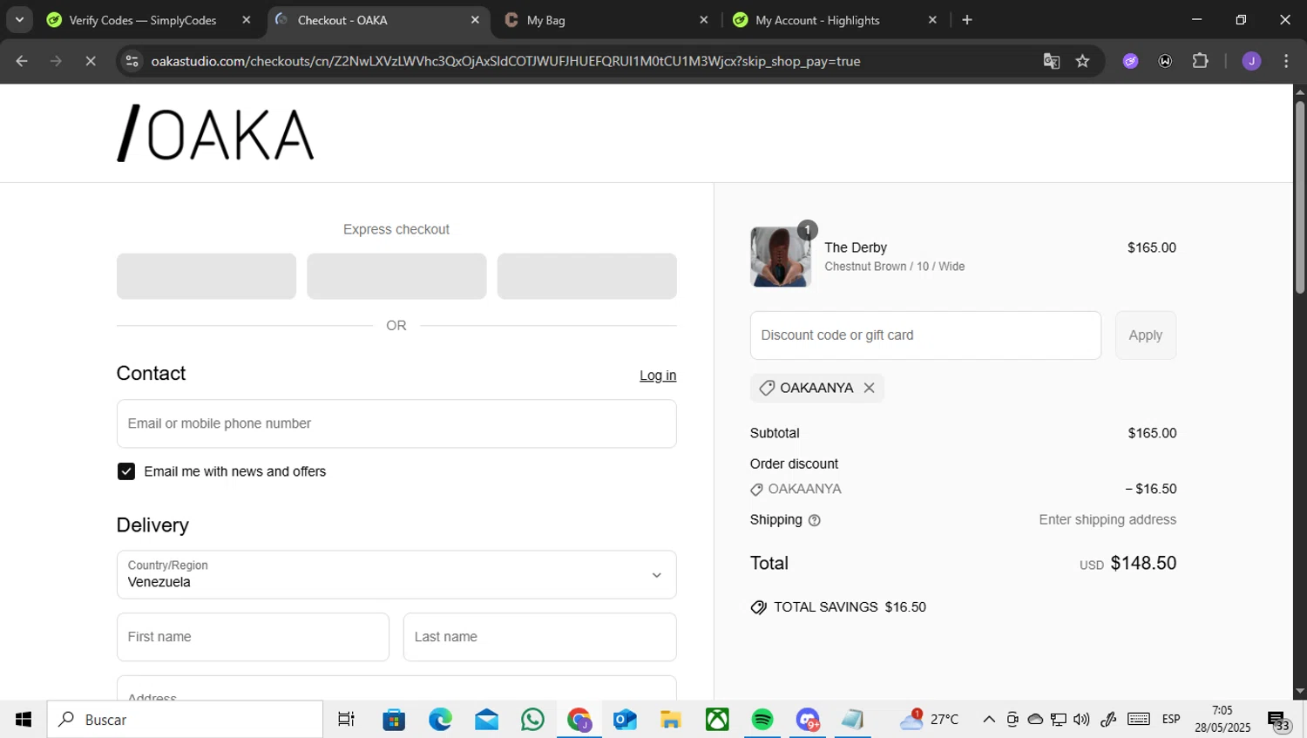Viewport: 1307px width, 738px height.
Task: Click the purple extension icon in toolbar
Action: pos(1130,61)
